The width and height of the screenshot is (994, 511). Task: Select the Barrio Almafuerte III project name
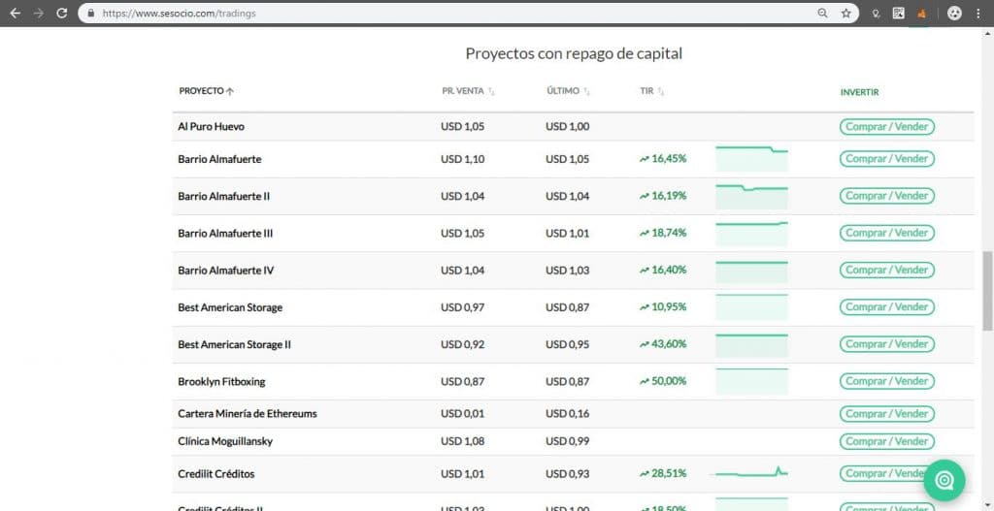point(225,233)
